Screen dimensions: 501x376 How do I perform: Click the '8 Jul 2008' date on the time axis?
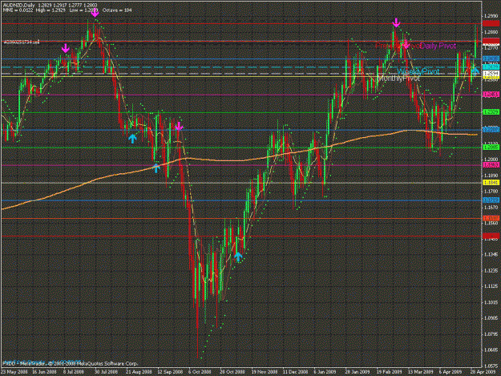coord(74,372)
